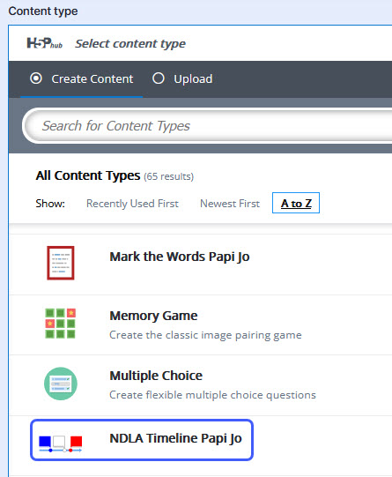Viewport: 392px width, 477px height.
Task: Choose NDLA Timeline Papi Jo title
Action: 175,438
